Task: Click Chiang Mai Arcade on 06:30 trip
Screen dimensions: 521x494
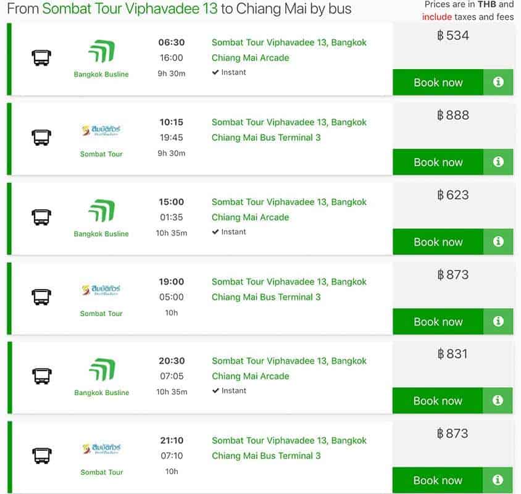Action: 250,58
